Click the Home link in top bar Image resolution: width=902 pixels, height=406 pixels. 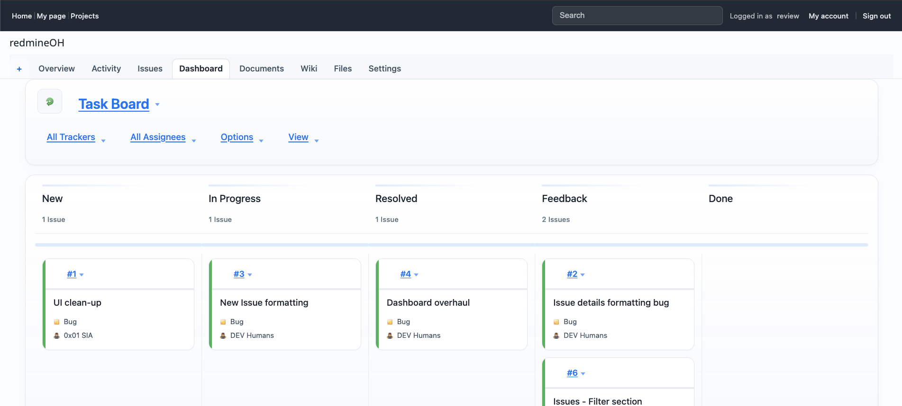coord(22,16)
